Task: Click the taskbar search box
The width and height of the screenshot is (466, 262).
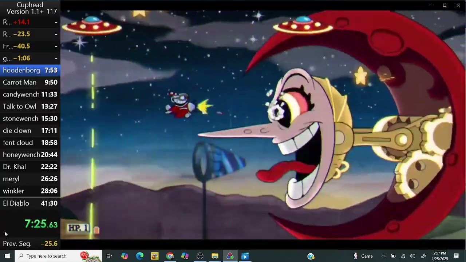Action: pyautogui.click(x=58, y=256)
